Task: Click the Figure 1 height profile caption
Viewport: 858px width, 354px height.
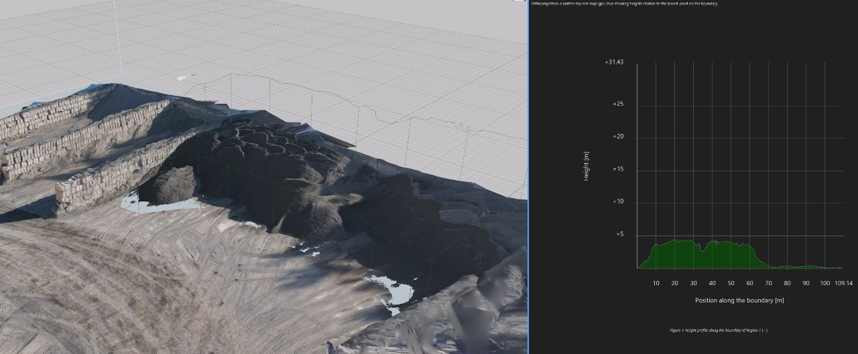Action: pos(719,331)
